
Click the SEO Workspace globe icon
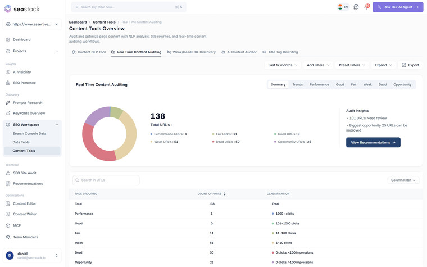[x=8, y=125]
